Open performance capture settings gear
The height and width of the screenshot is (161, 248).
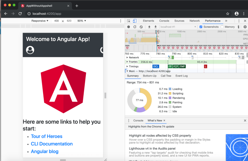(245, 27)
